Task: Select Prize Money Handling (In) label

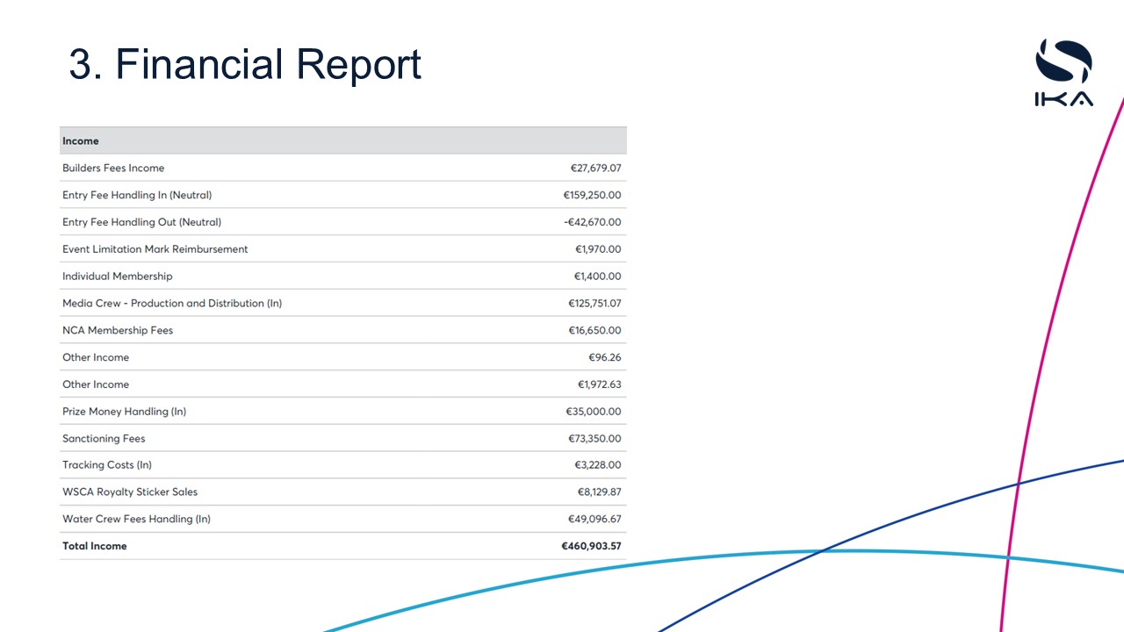Action: pos(124,412)
